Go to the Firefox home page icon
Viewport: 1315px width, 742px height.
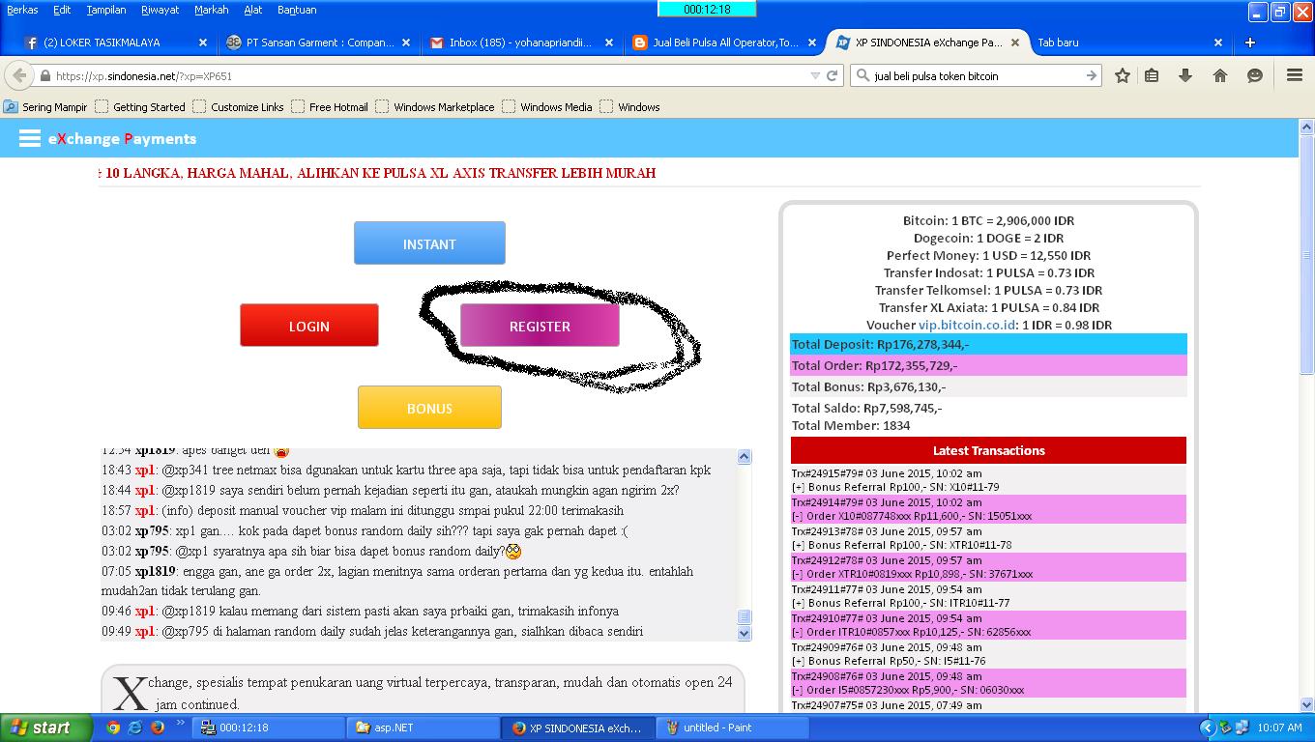1220,75
